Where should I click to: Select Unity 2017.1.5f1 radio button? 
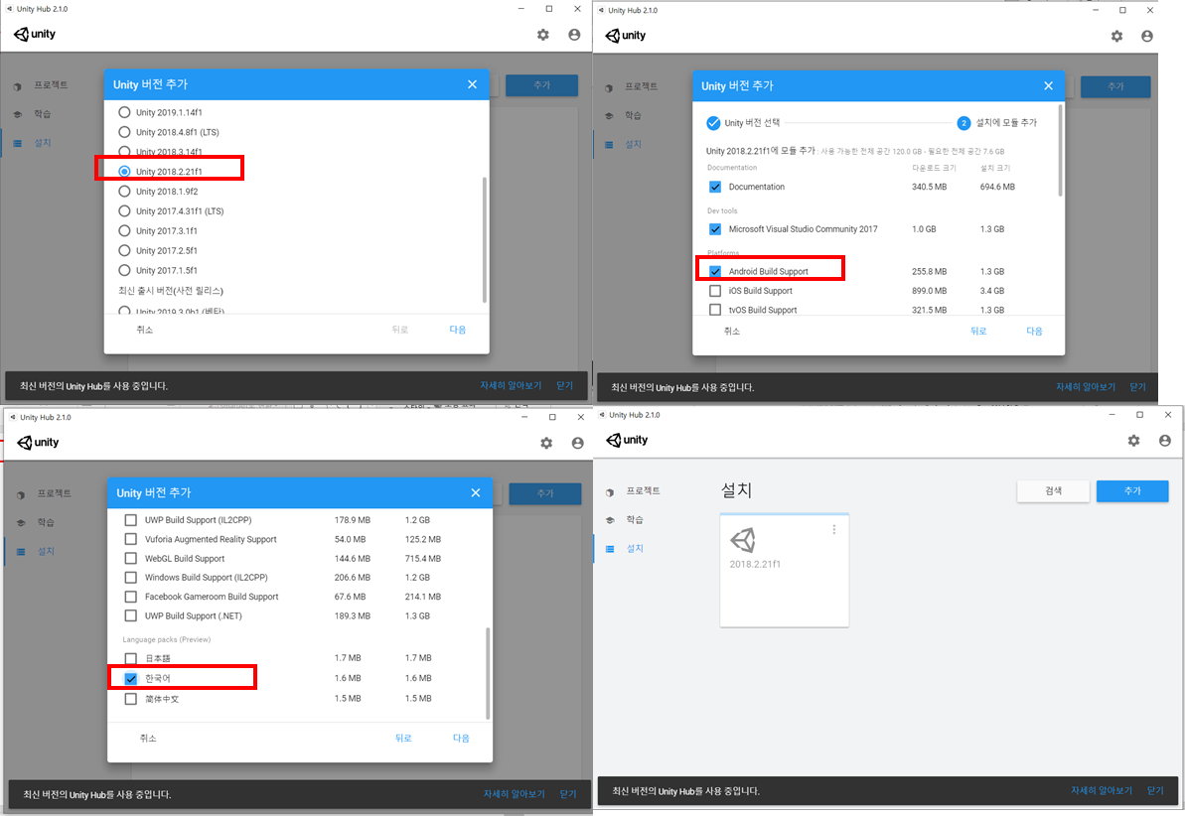tap(125, 270)
